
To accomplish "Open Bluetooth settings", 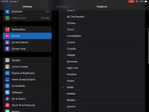I will coord(27,12).
